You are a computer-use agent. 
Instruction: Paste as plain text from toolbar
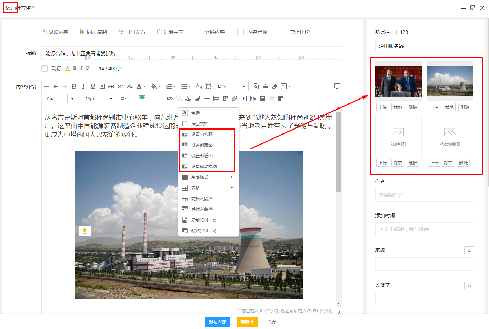tap(281, 98)
